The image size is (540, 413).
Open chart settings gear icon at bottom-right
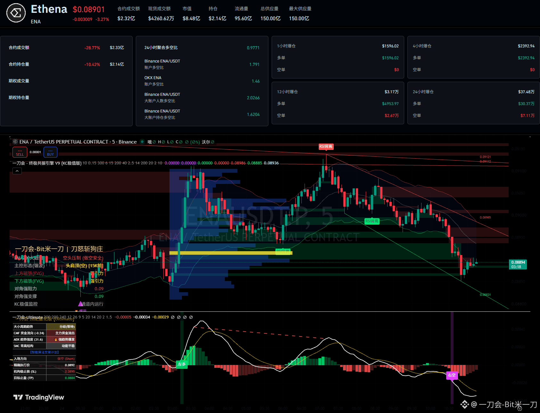(x=520, y=409)
